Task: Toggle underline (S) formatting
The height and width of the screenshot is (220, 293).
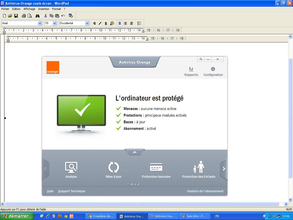Action: [x=106, y=23]
